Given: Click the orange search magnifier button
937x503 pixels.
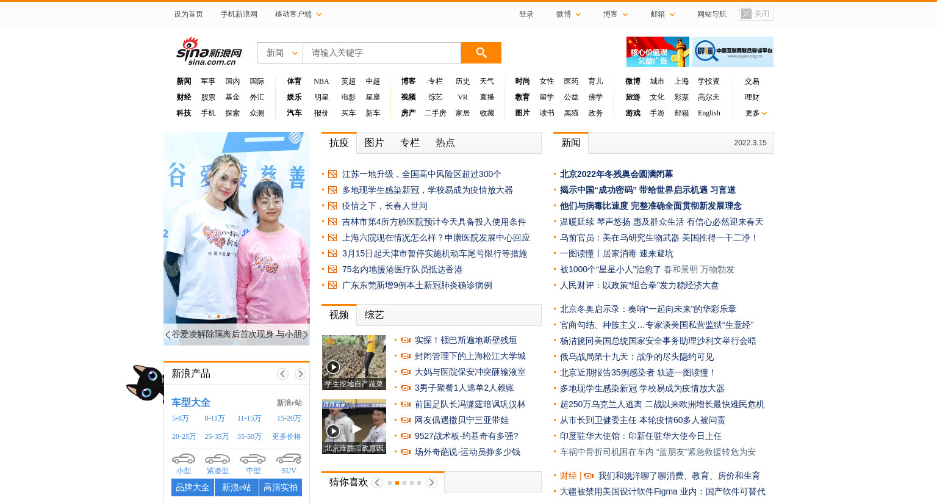Looking at the screenshot, I should pyautogui.click(x=481, y=52).
